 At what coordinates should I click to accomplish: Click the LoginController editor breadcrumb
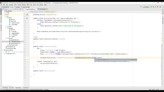tap(36, 12)
